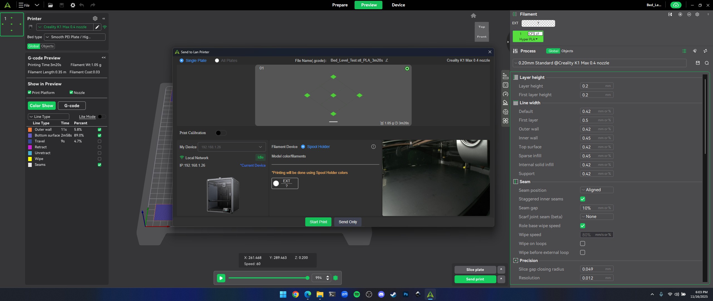
Task: Switch to the Prepare tab
Action: point(340,5)
